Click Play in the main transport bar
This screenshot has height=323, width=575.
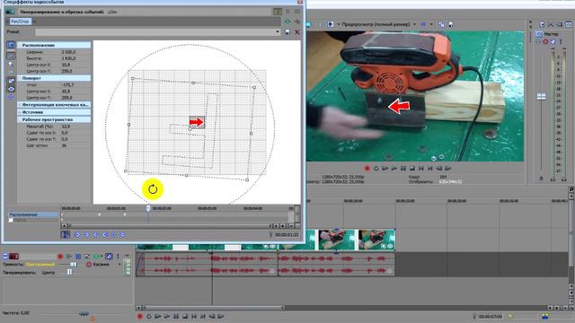pos(167,317)
